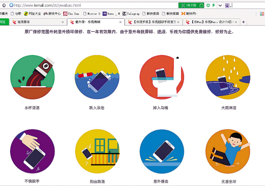Click the phone in toilet illustration
Viewport: 265px width, 186px height.
[x=162, y=77]
